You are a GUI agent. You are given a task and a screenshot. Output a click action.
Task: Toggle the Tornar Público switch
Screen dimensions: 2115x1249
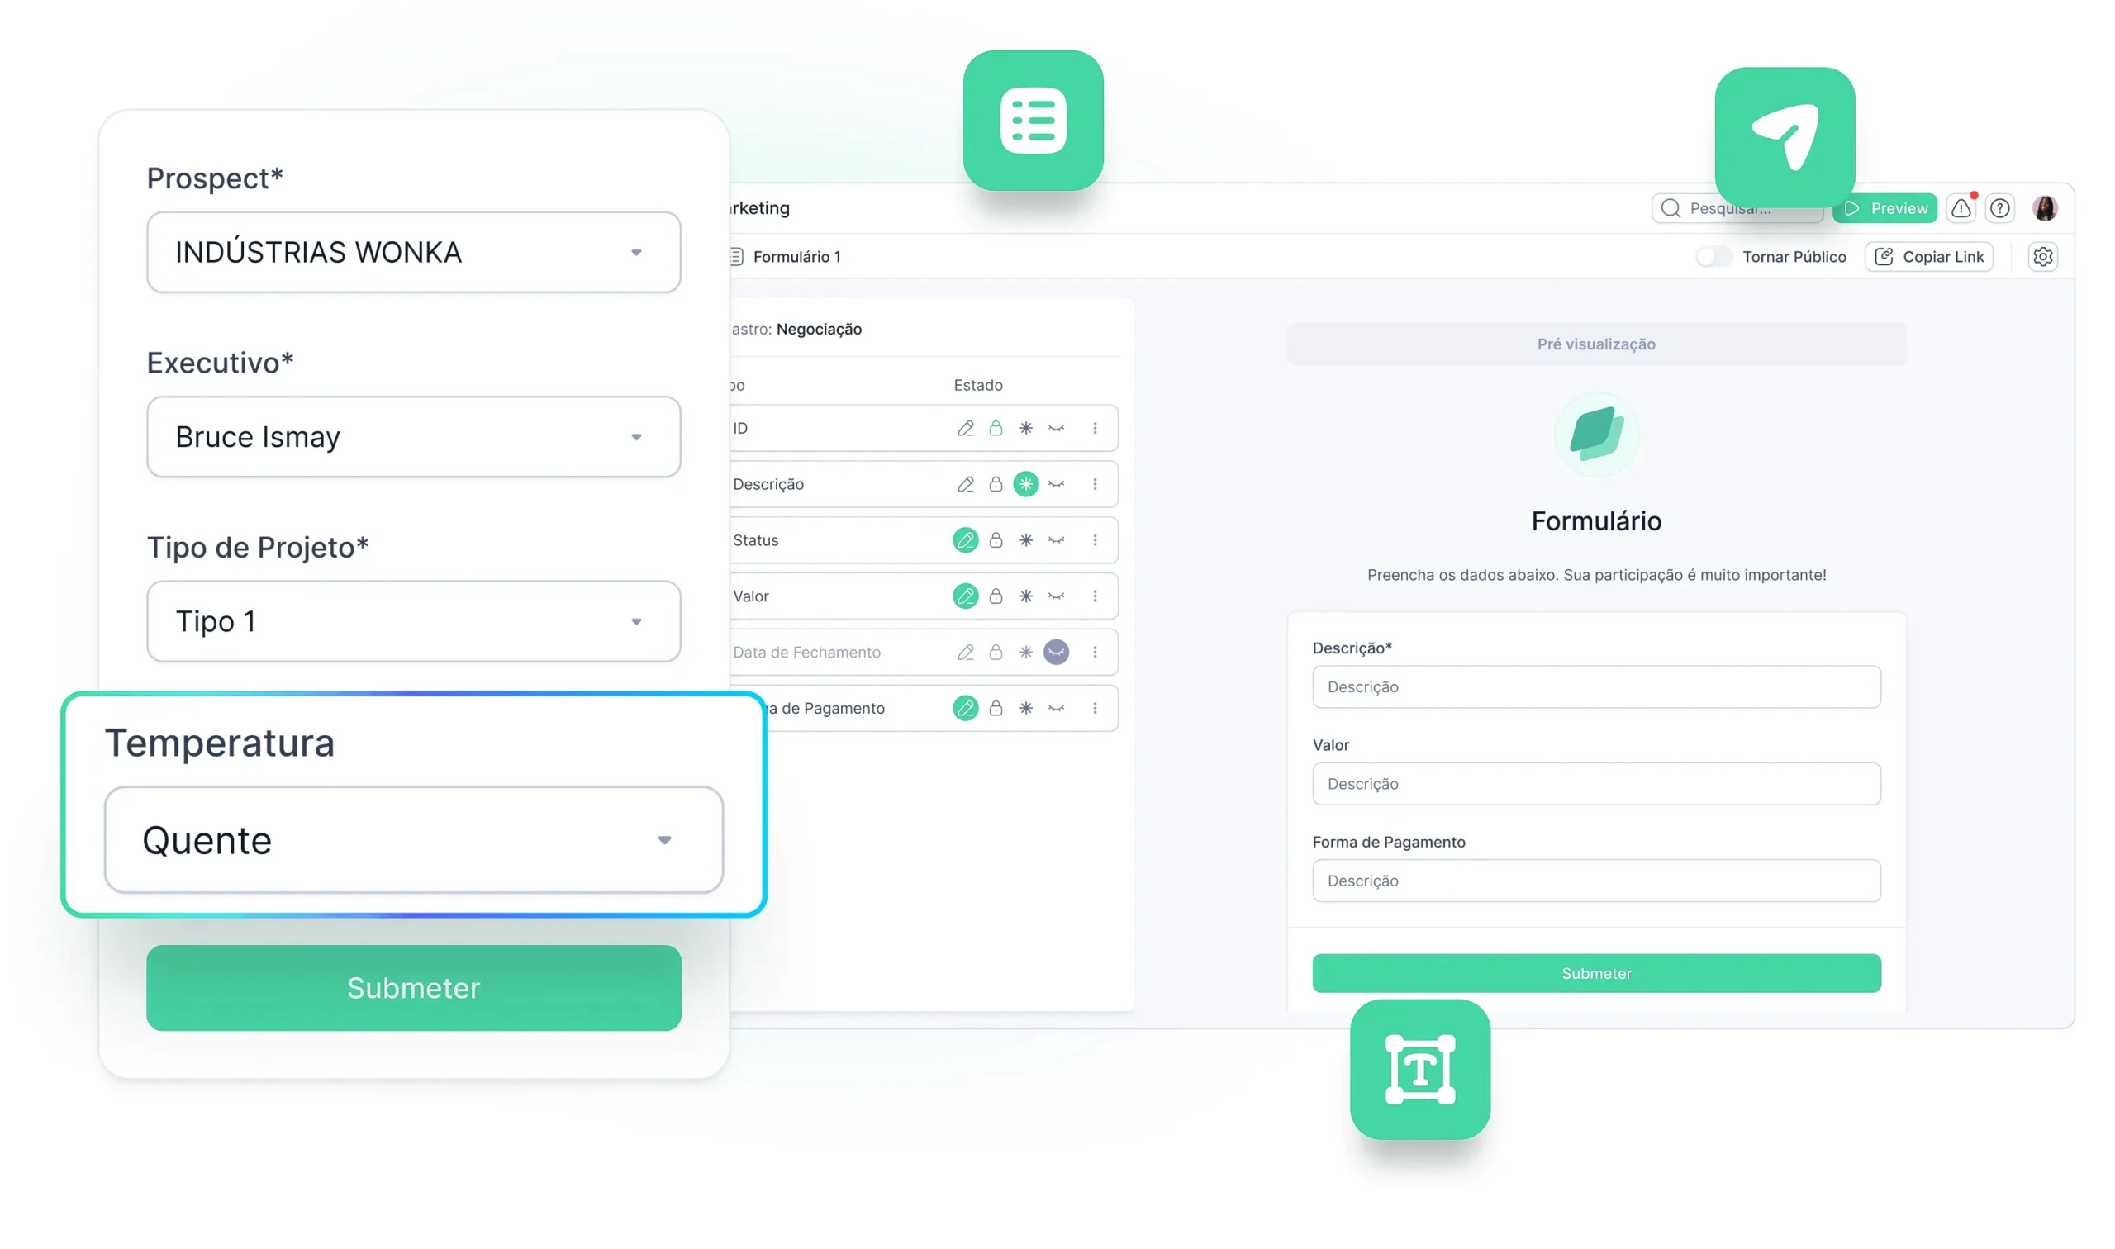coord(1713,257)
